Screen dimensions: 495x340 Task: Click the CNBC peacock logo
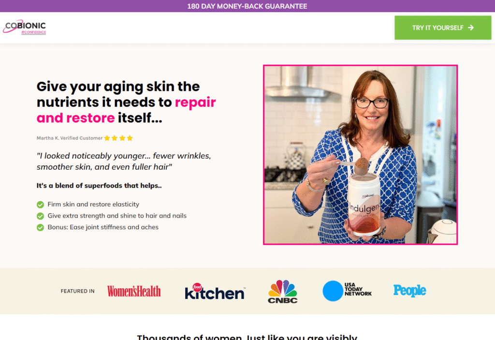click(282, 291)
